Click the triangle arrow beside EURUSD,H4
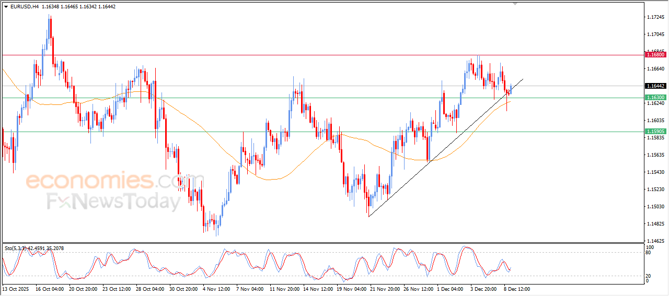Viewport: 669px width, 296px height. click(x=6, y=7)
